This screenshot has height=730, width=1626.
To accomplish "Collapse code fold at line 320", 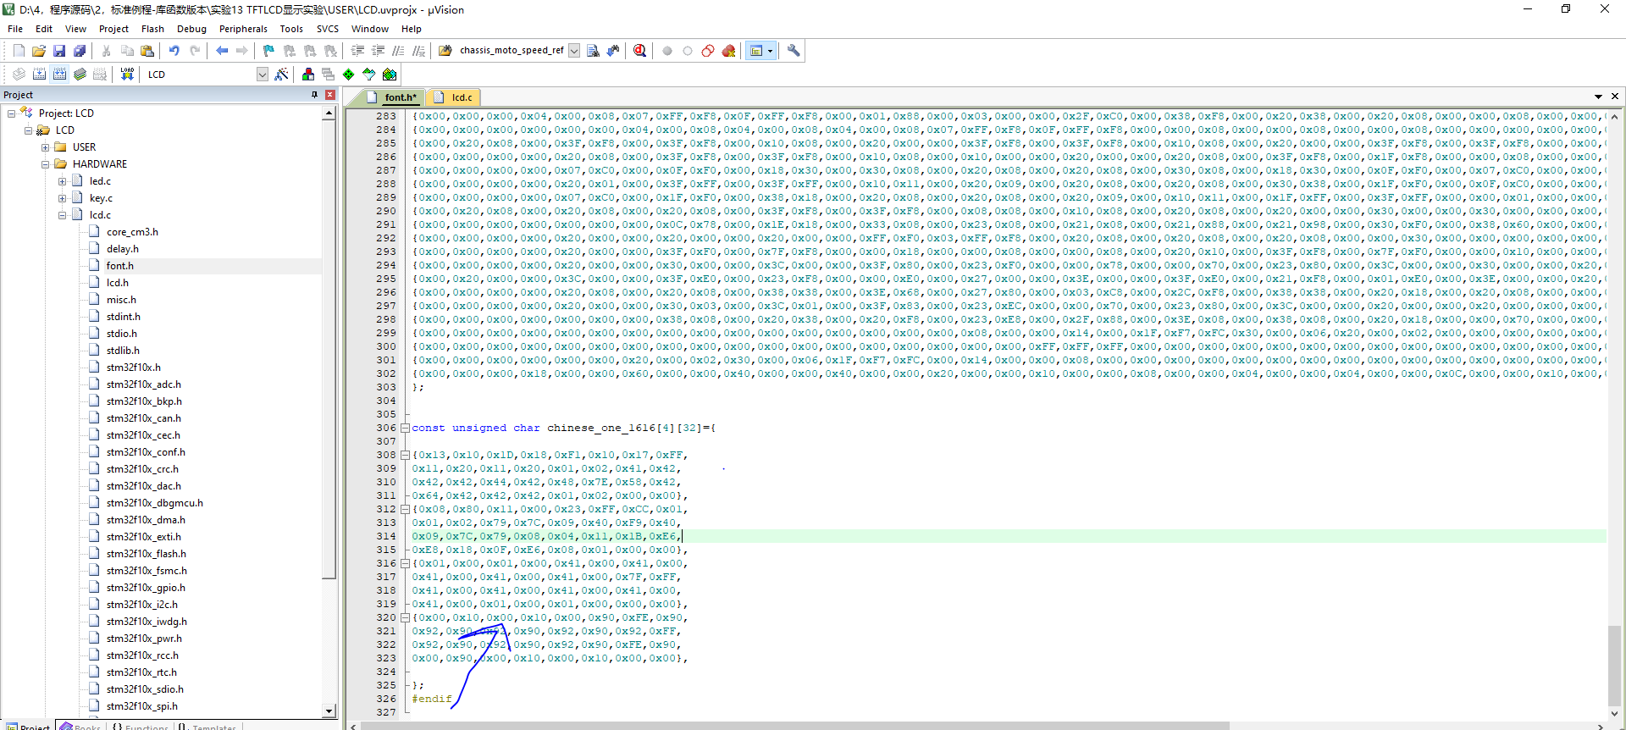I will [405, 617].
